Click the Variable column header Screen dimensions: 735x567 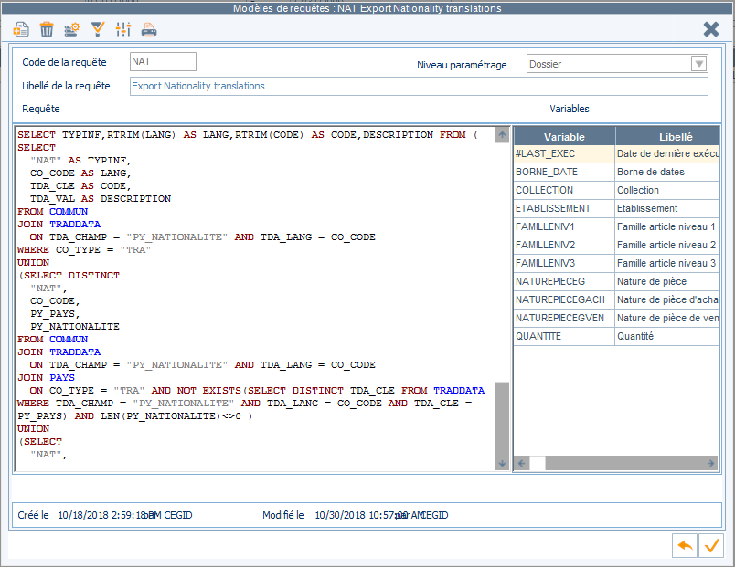[x=564, y=137]
